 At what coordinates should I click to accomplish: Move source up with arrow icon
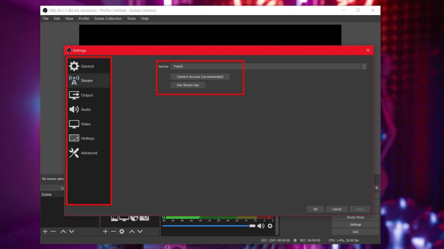pyautogui.click(x=132, y=232)
